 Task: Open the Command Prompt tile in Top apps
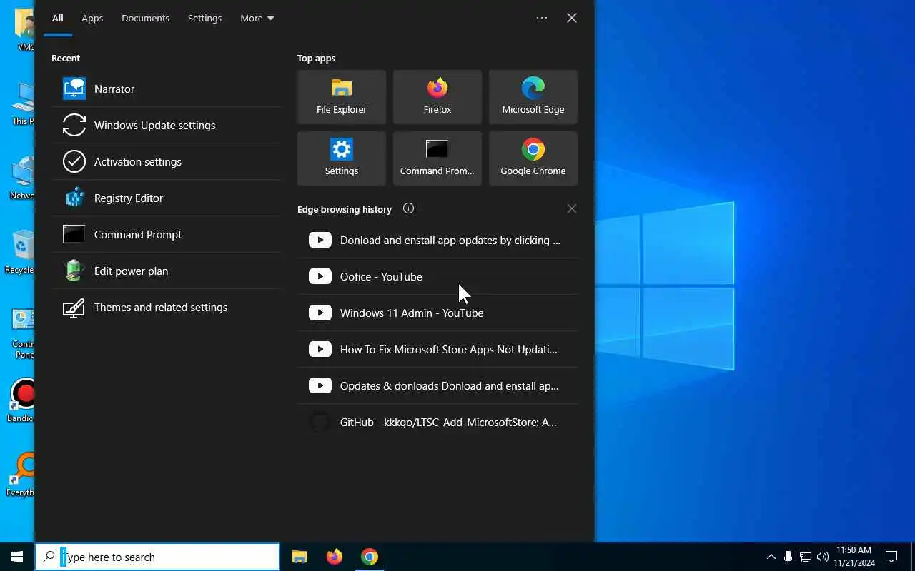tap(437, 158)
